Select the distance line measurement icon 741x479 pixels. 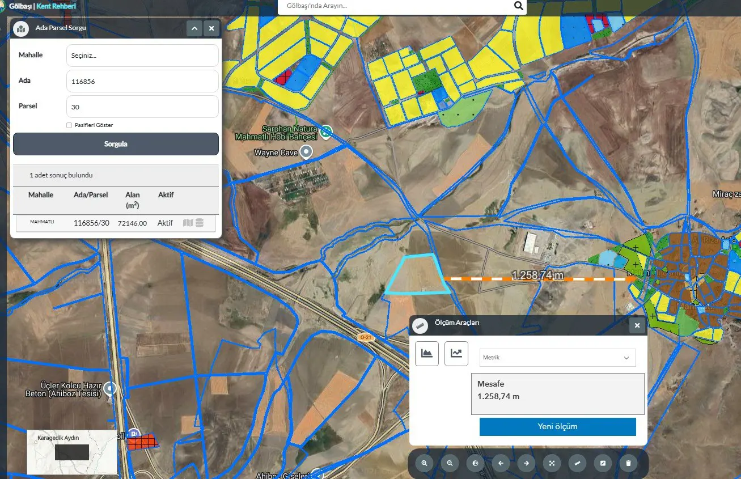point(456,354)
